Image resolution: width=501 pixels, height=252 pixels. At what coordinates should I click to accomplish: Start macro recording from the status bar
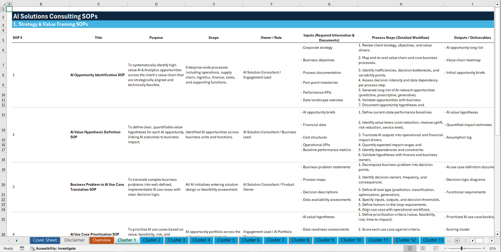(22, 248)
